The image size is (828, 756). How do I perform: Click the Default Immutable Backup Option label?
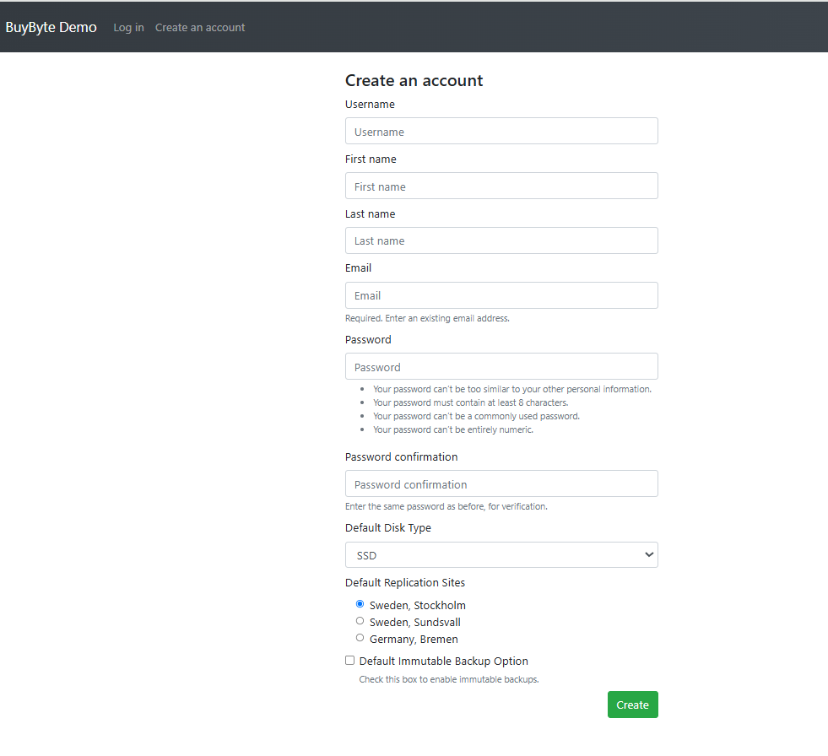click(444, 661)
